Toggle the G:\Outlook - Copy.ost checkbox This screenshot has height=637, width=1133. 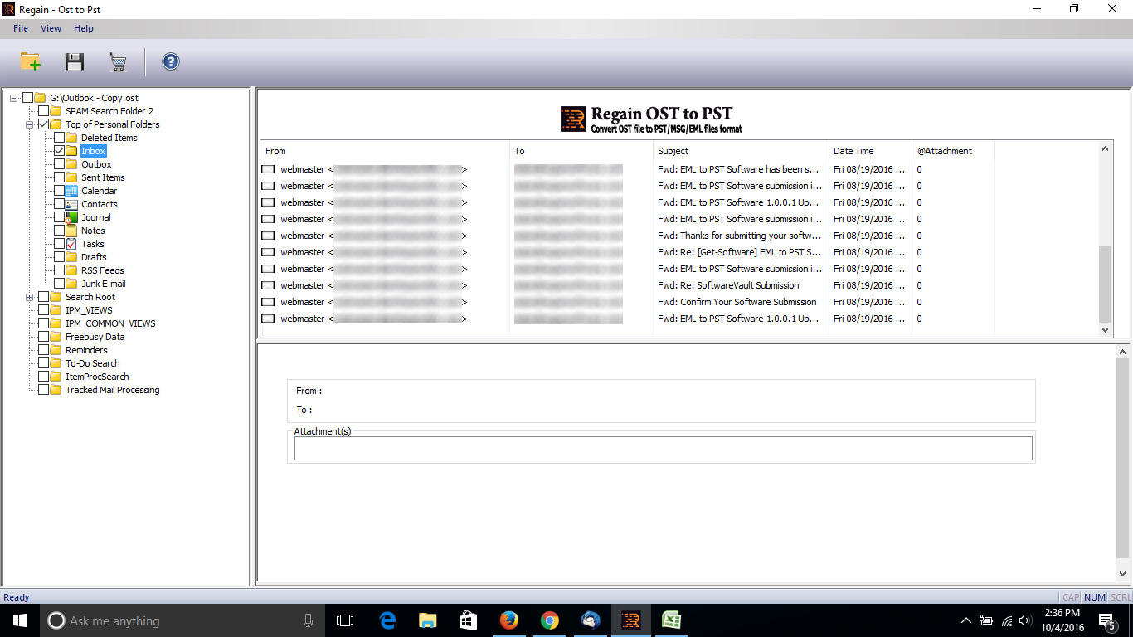28,98
